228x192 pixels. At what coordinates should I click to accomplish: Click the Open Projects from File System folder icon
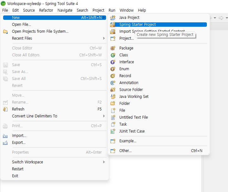tap(5, 31)
